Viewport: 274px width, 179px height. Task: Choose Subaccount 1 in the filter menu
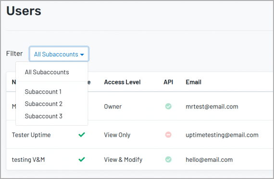tap(43, 92)
